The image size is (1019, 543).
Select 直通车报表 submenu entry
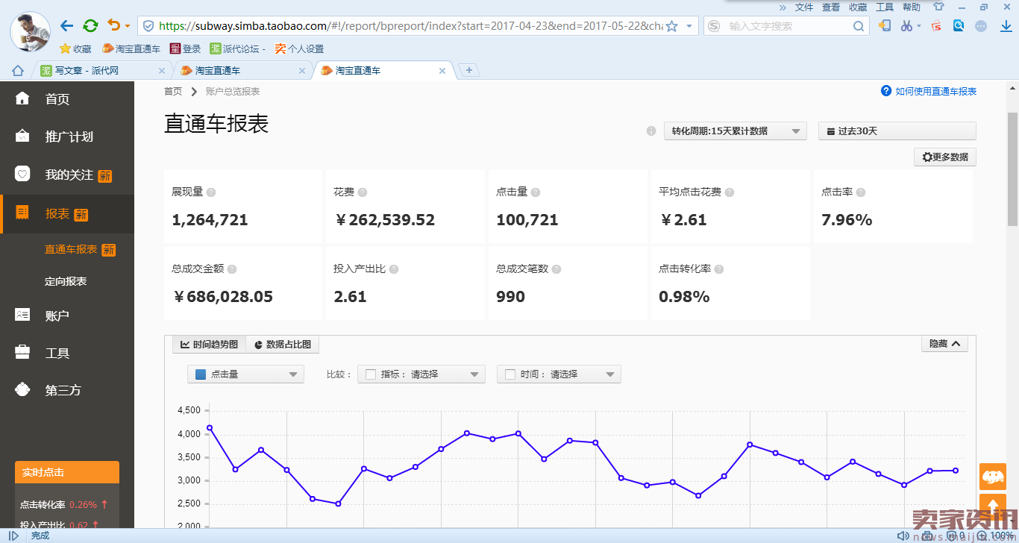[x=71, y=250]
